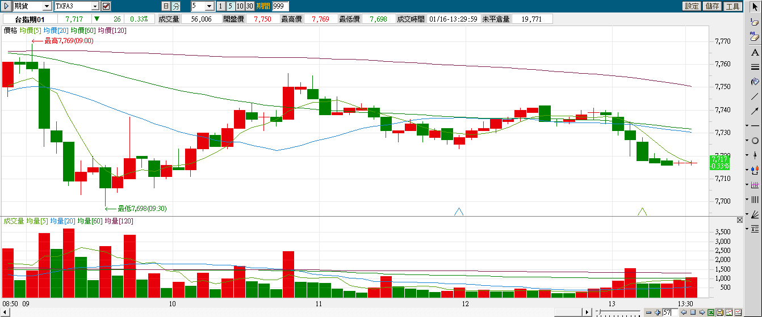The width and height of the screenshot is (762, 317).
Task: Select the single horizontal line tool
Action: coord(755,125)
